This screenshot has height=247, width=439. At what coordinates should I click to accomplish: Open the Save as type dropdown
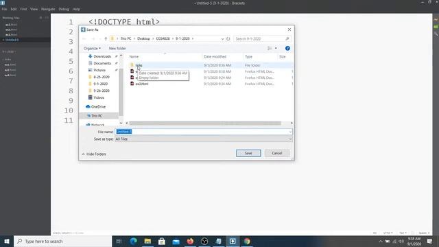pos(204,139)
